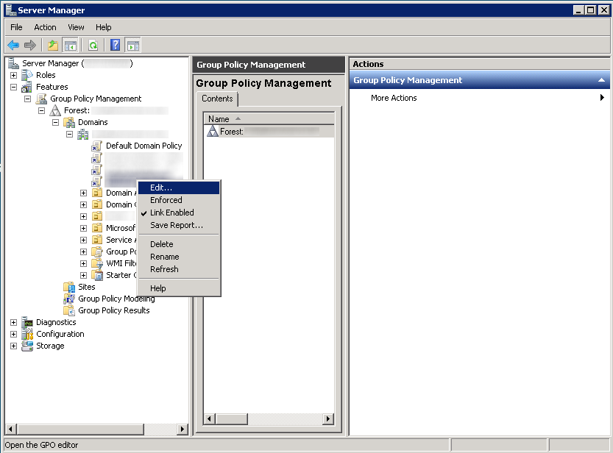Collapse the Group Policy Management actions header

[x=602, y=80]
